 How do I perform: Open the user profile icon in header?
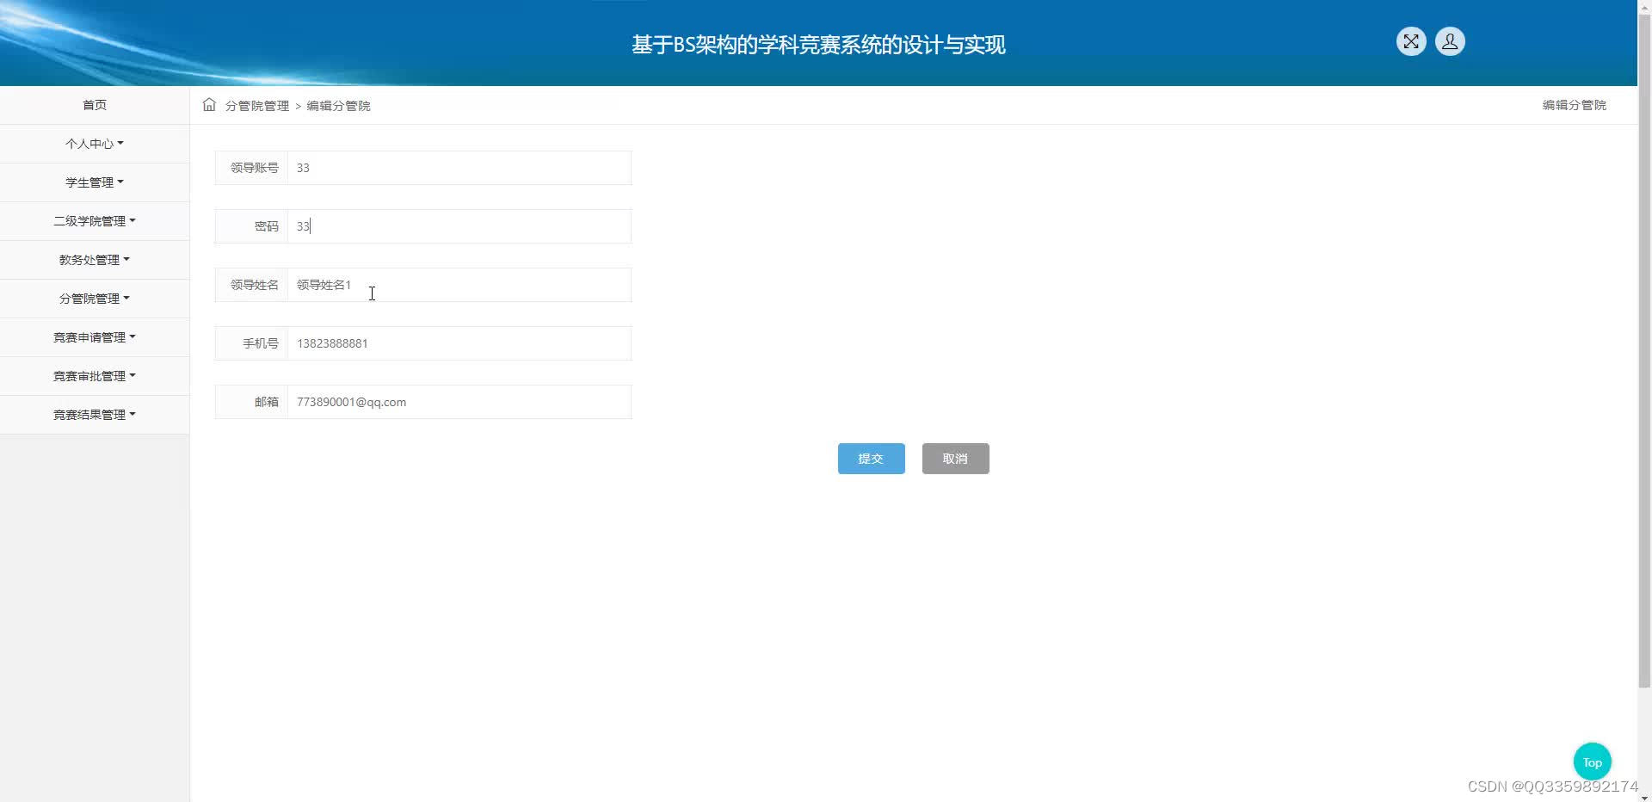(x=1450, y=41)
